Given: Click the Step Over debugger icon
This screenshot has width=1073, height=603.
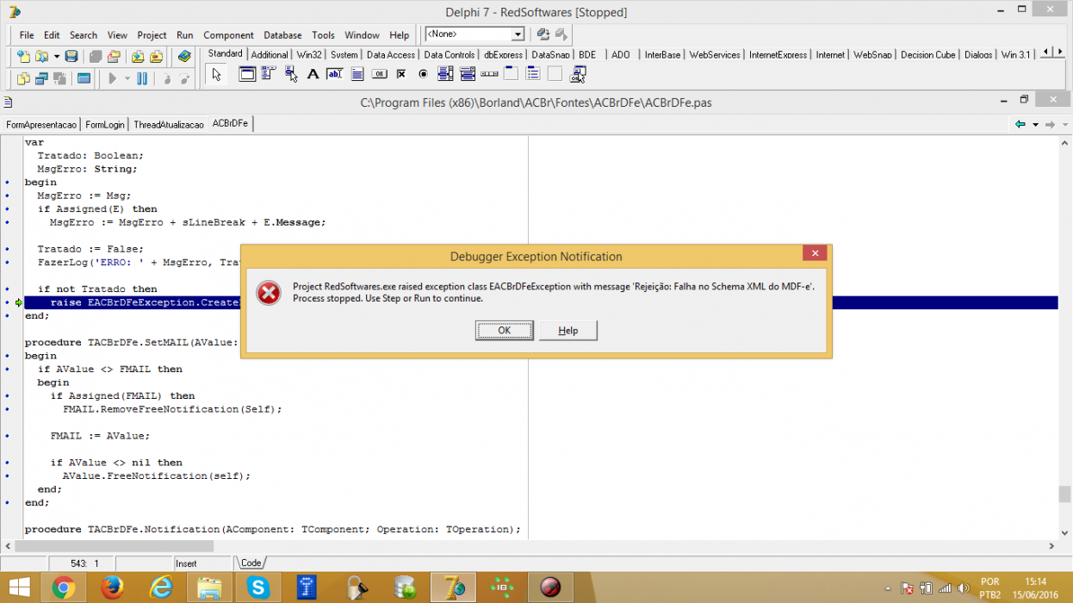Looking at the screenshot, I should click(x=184, y=78).
